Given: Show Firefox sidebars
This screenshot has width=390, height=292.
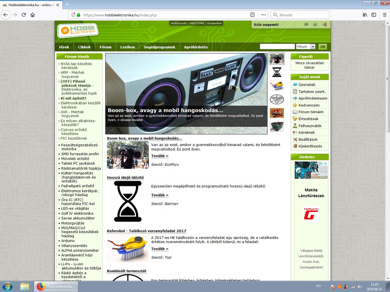Looking at the screenshot, I should [x=374, y=15].
